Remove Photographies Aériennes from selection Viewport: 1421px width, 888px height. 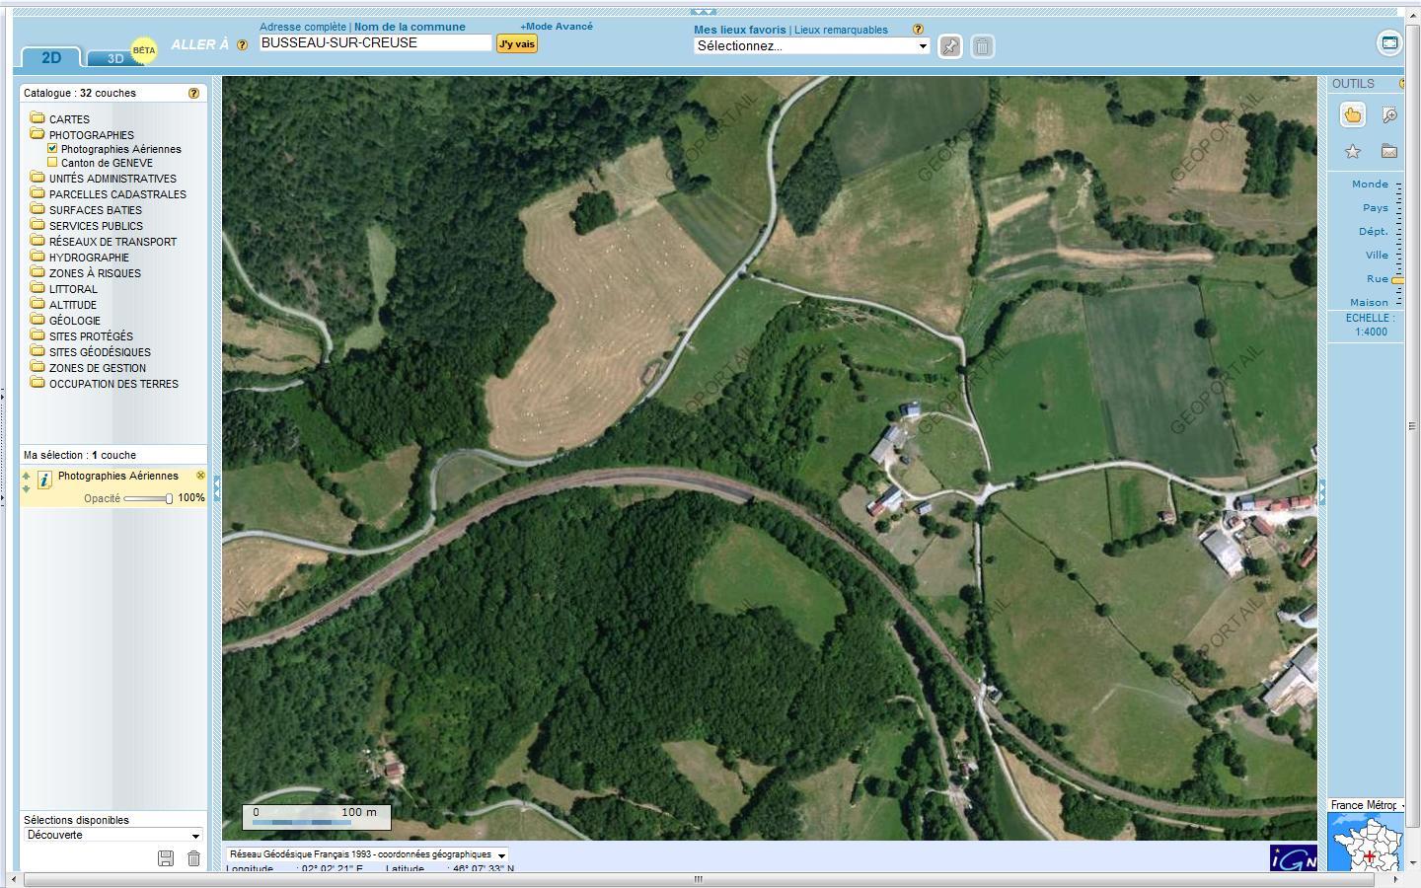click(x=200, y=476)
